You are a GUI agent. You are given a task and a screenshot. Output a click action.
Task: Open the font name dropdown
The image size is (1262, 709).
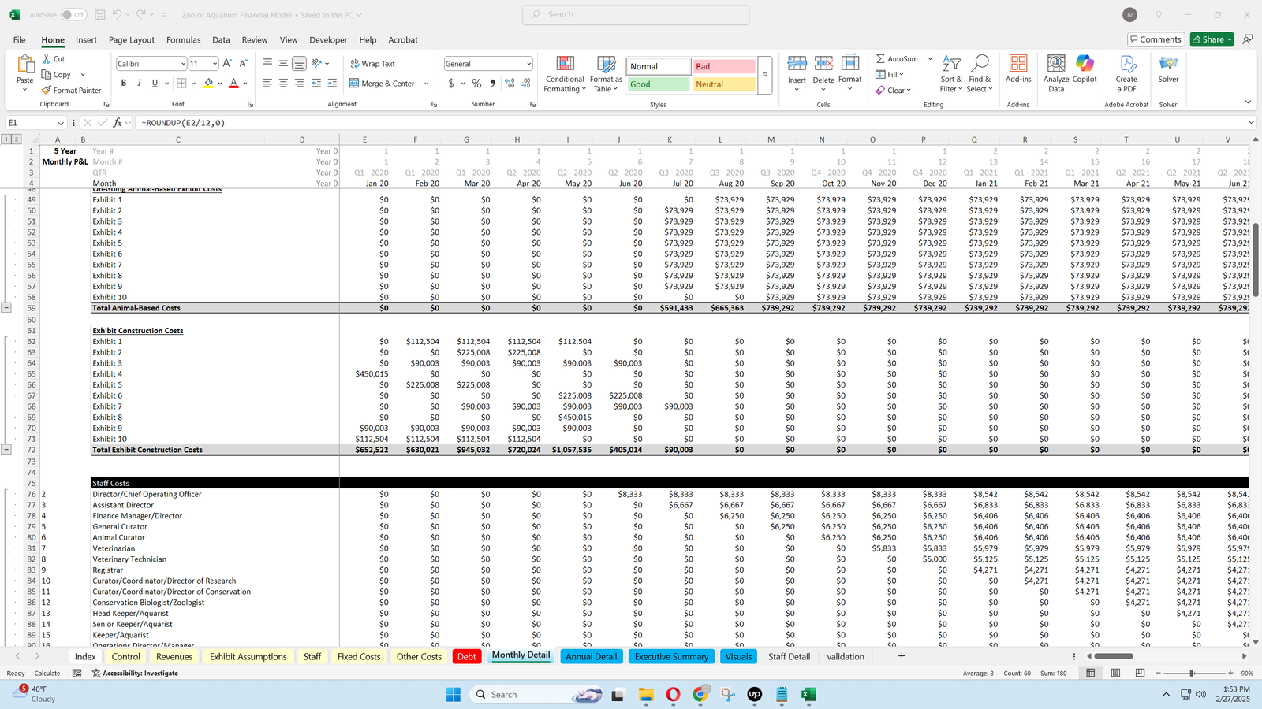183,64
